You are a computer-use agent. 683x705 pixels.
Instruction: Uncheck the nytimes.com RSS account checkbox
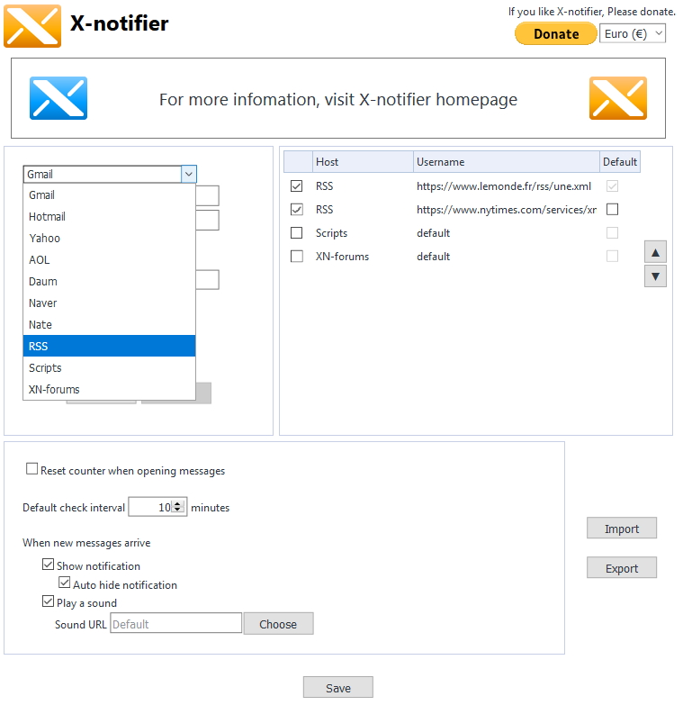297,210
